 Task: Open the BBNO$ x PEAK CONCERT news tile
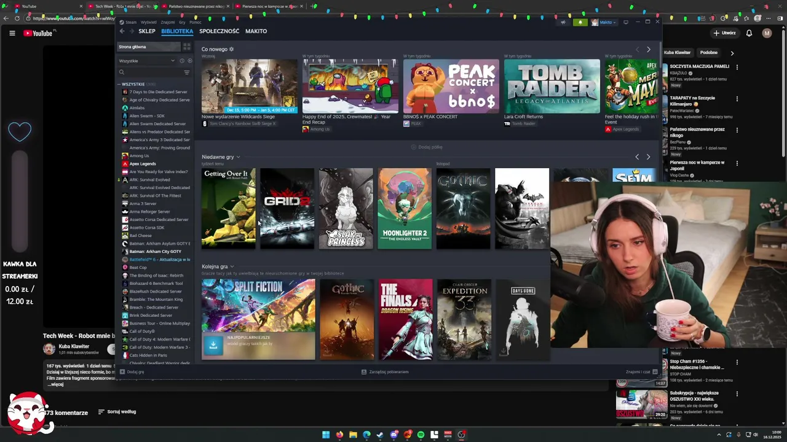pos(451,86)
